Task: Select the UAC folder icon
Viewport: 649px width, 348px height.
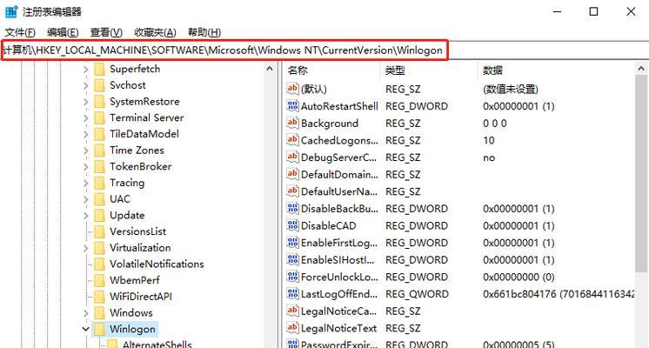Action: [x=99, y=199]
